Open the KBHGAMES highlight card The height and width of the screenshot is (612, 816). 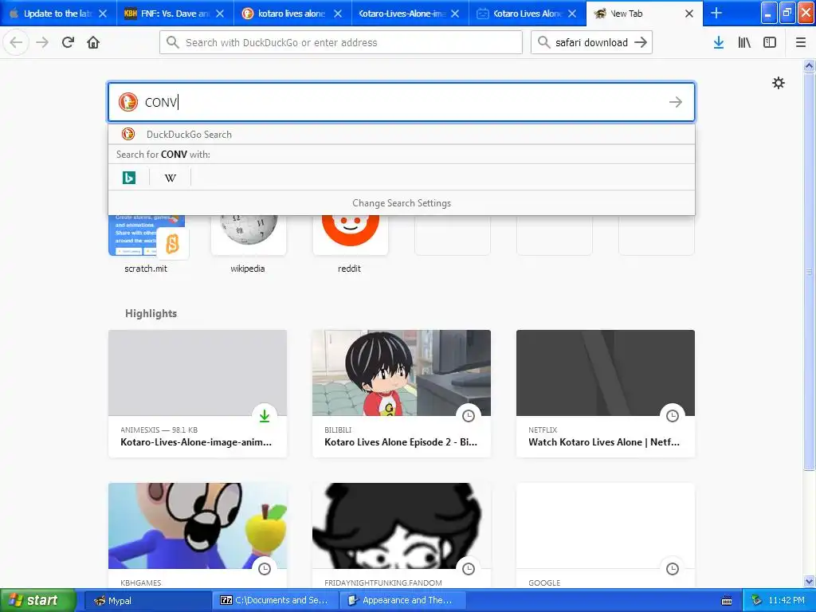pyautogui.click(x=198, y=536)
